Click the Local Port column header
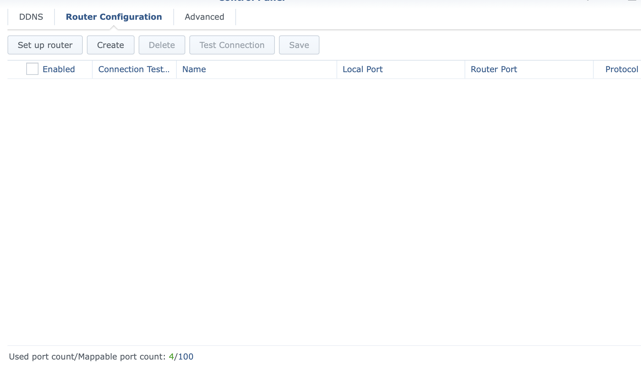Viewport: 641px width, 367px height. [x=401, y=69]
